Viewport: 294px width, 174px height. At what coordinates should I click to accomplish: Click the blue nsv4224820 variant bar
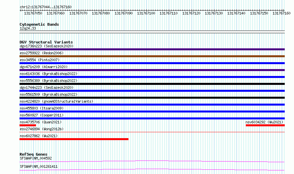click(x=152, y=105)
